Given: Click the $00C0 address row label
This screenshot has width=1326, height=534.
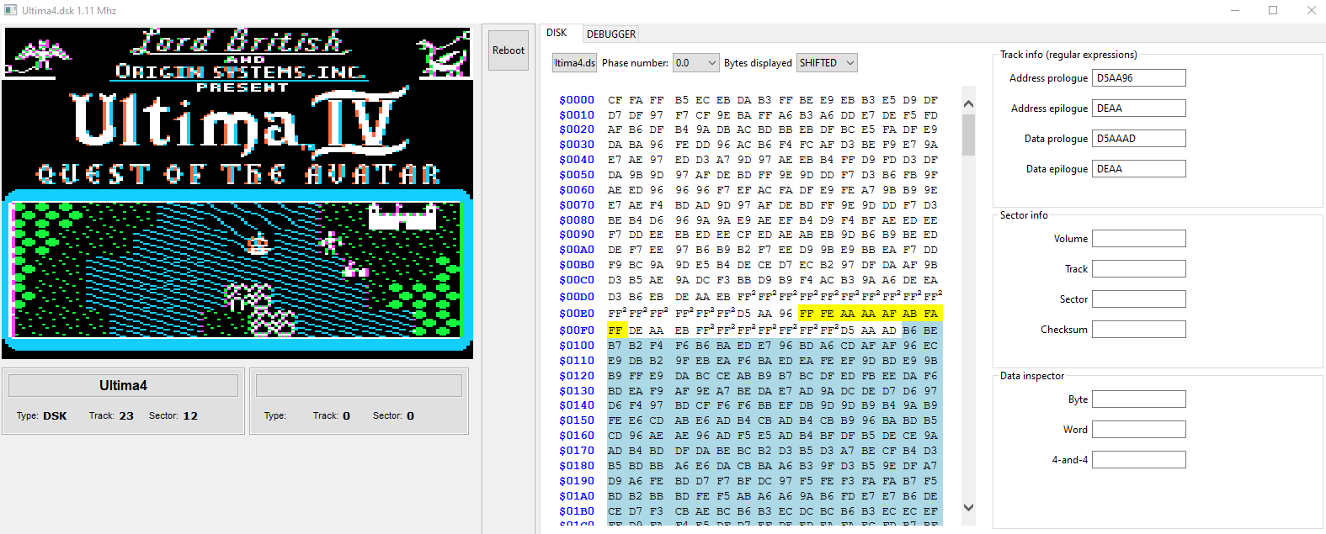Looking at the screenshot, I should tap(577, 280).
